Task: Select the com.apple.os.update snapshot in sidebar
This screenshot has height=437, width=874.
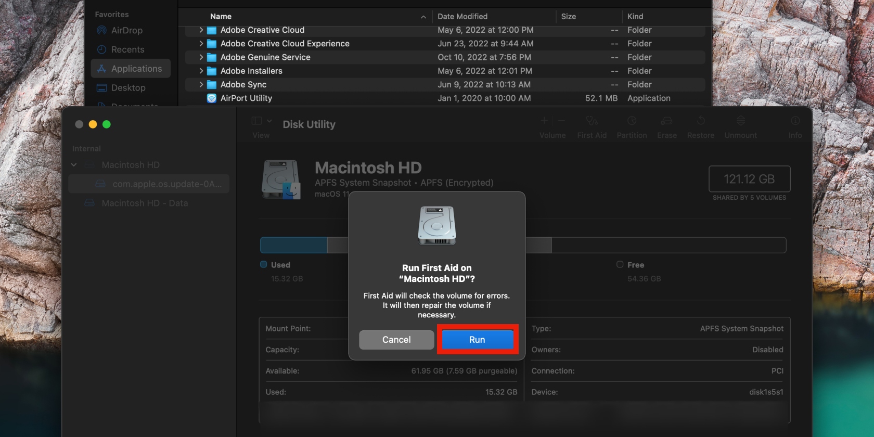Action: click(149, 184)
